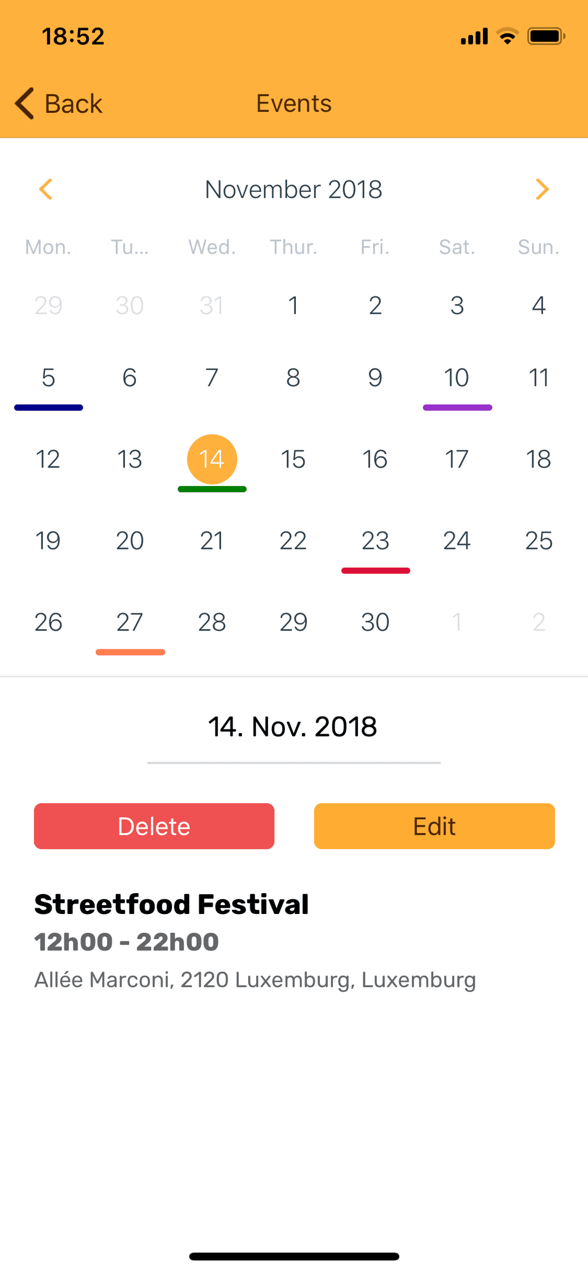Select November 10 with purple marker

(457, 378)
